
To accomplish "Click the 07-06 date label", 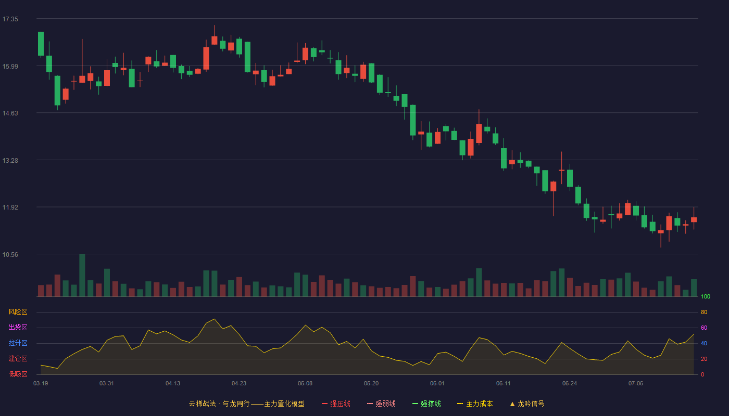I will pyautogui.click(x=636, y=383).
